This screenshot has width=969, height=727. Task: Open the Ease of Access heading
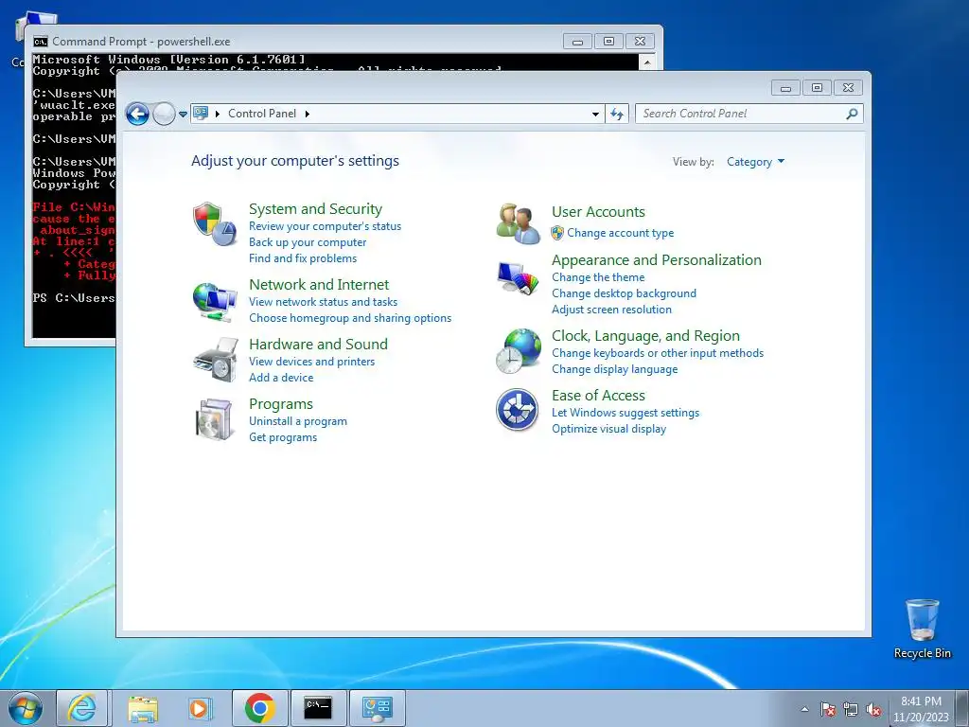[598, 396]
